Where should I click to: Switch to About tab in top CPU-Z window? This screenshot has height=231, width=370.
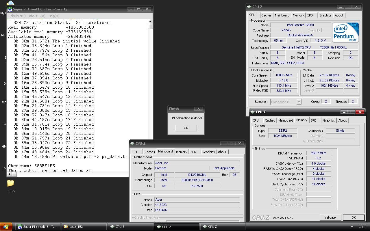point(339,15)
